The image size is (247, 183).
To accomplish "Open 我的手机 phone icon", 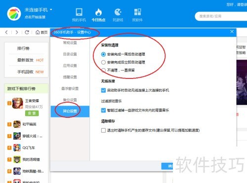I will [79, 12].
